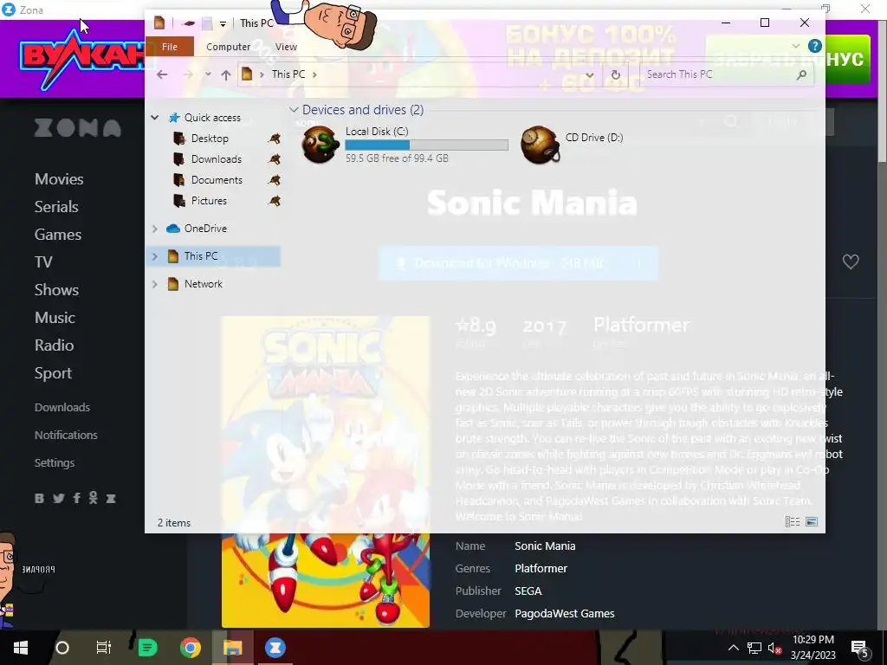
Task: Click the Odnoklassniki icon in Zona's sidebar
Action: click(94, 498)
